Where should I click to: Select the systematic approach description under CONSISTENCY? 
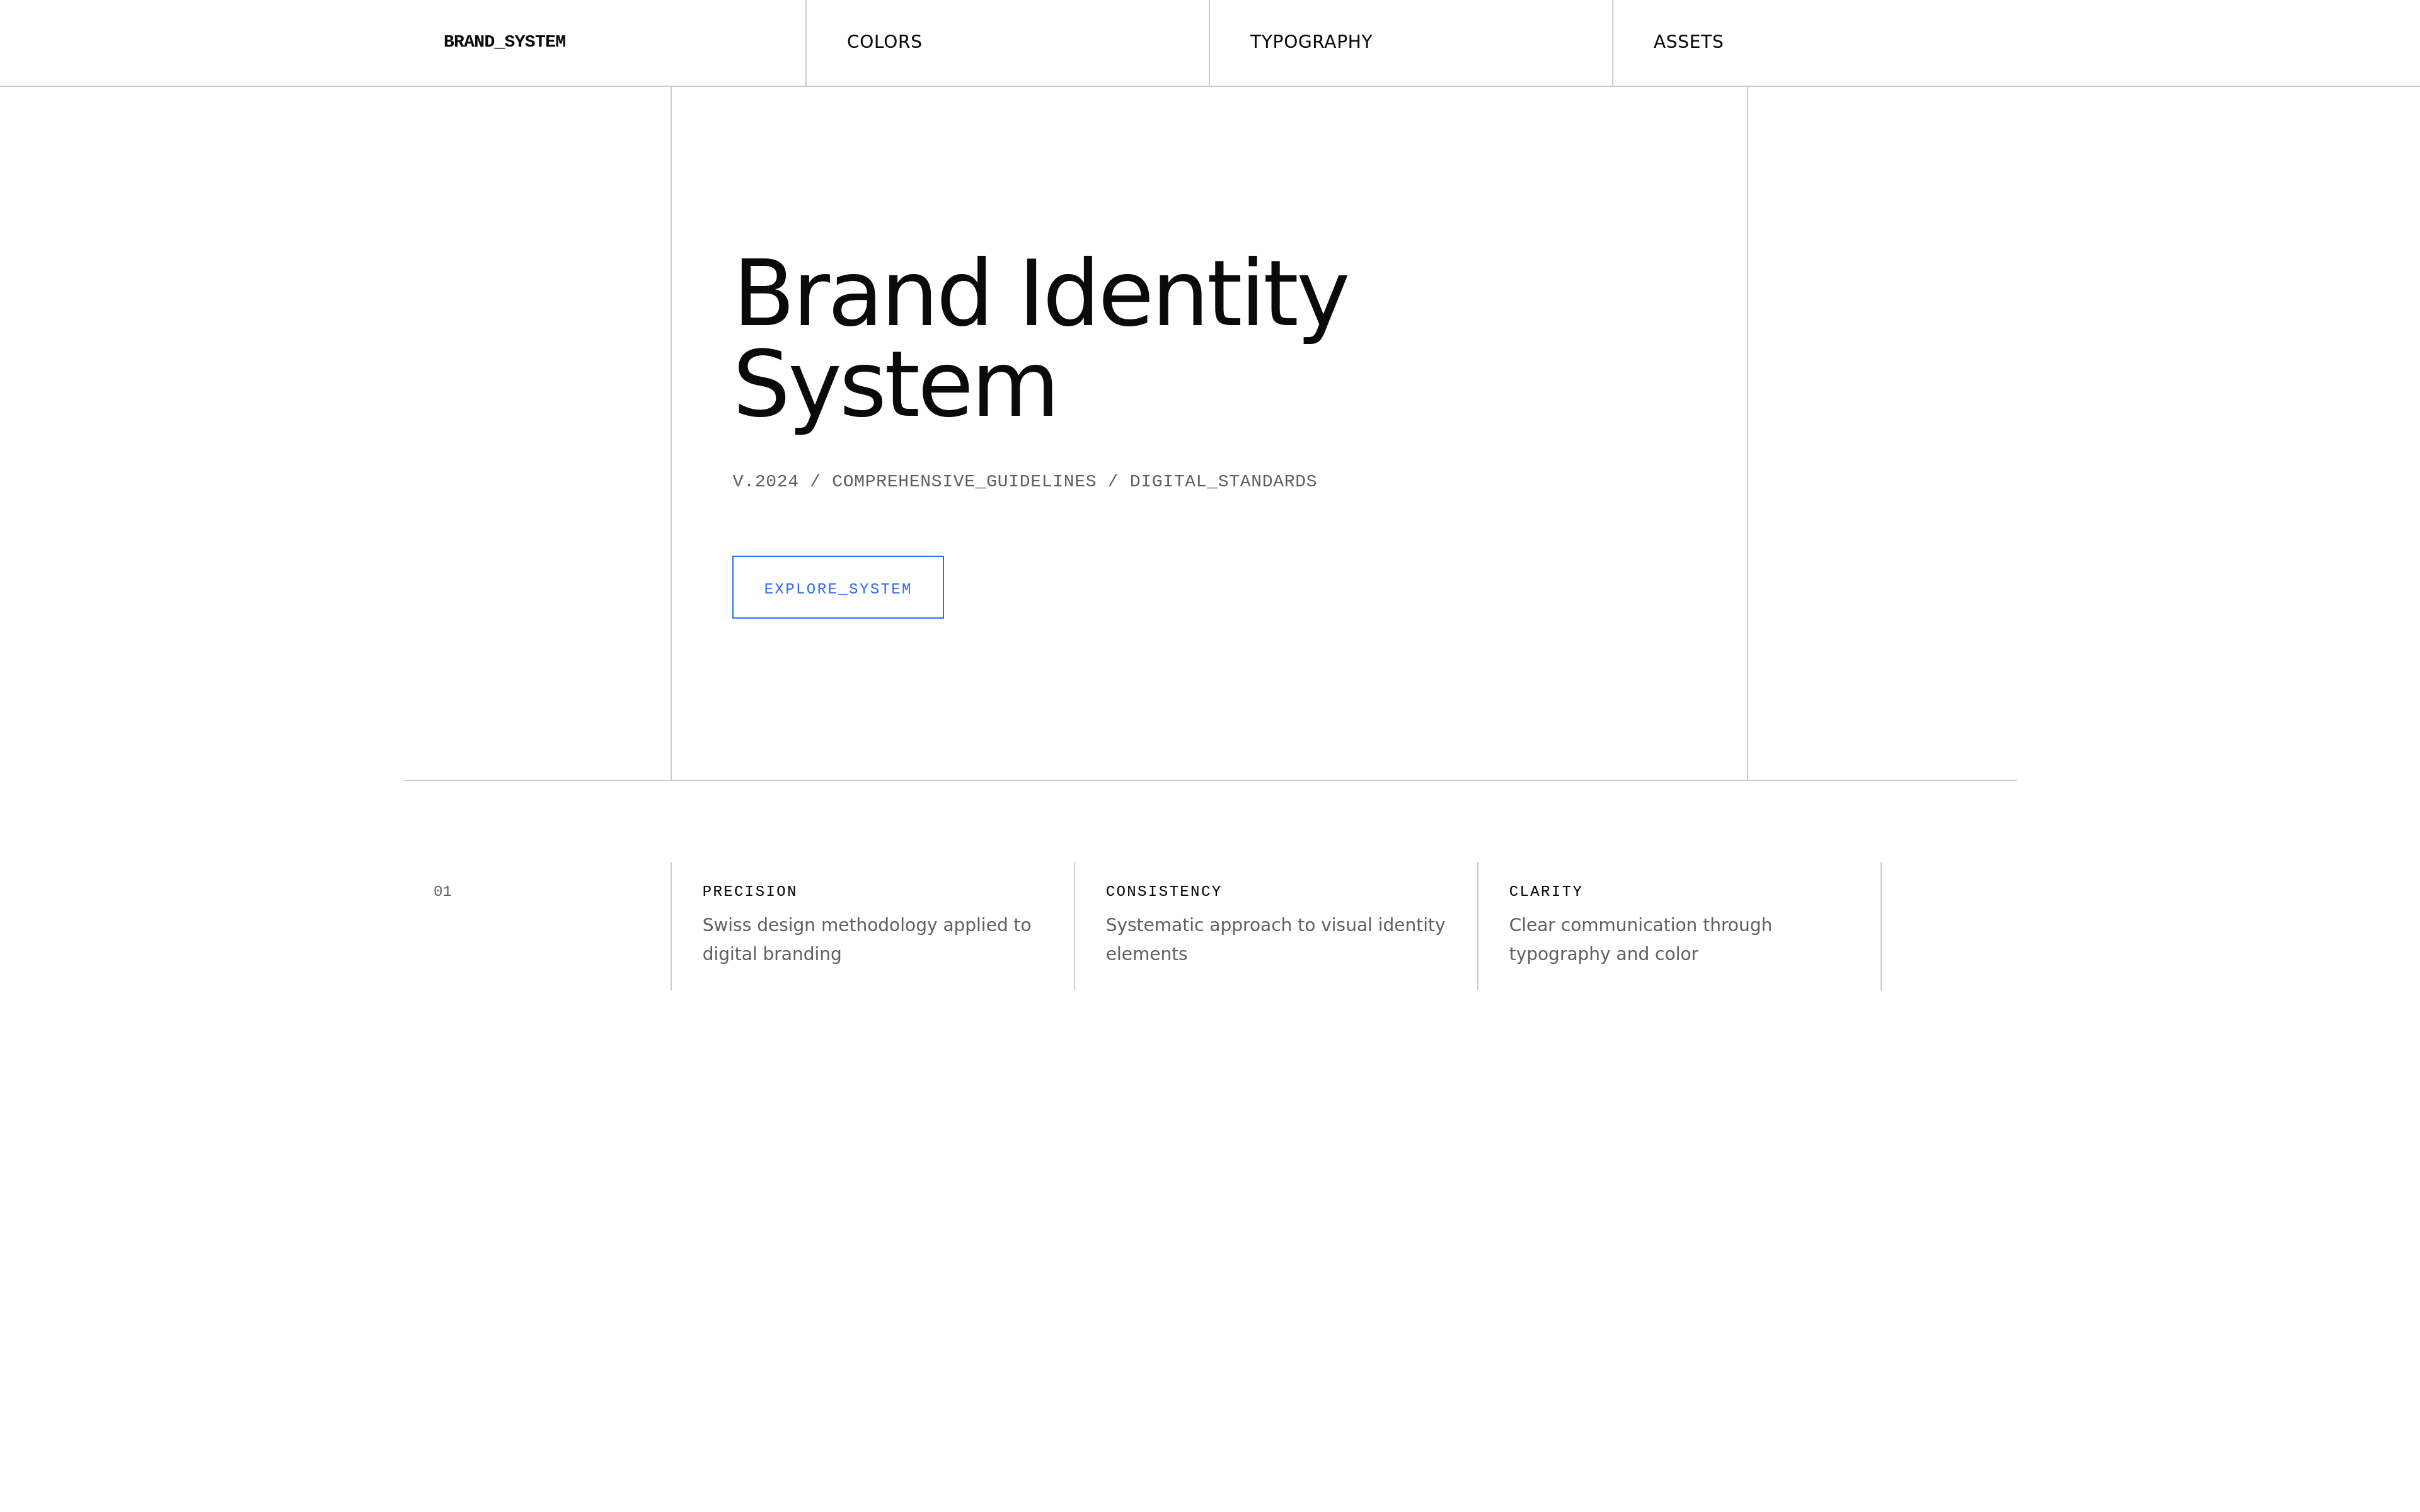click(x=1274, y=939)
